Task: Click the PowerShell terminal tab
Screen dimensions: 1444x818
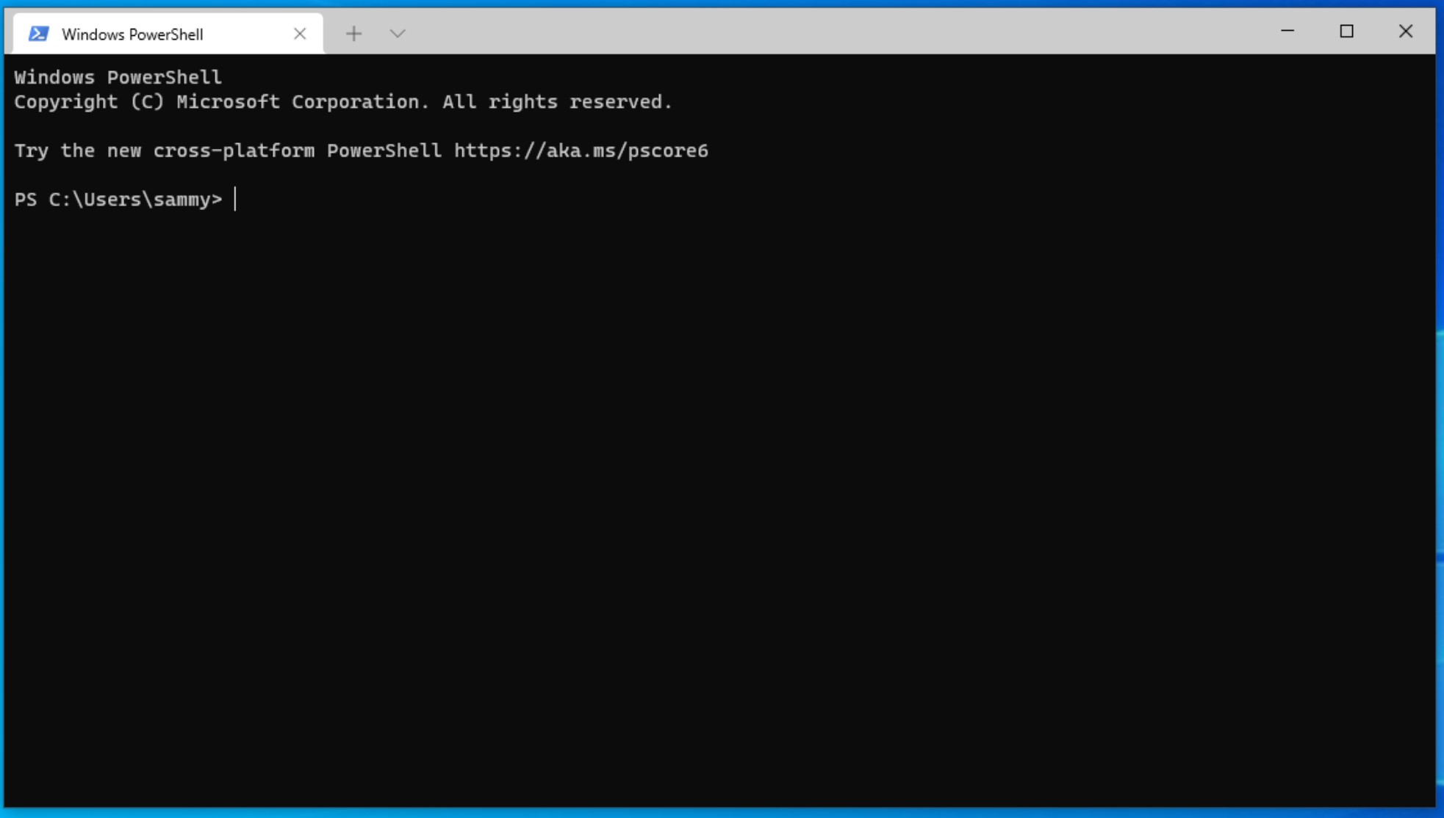Action: tap(165, 34)
